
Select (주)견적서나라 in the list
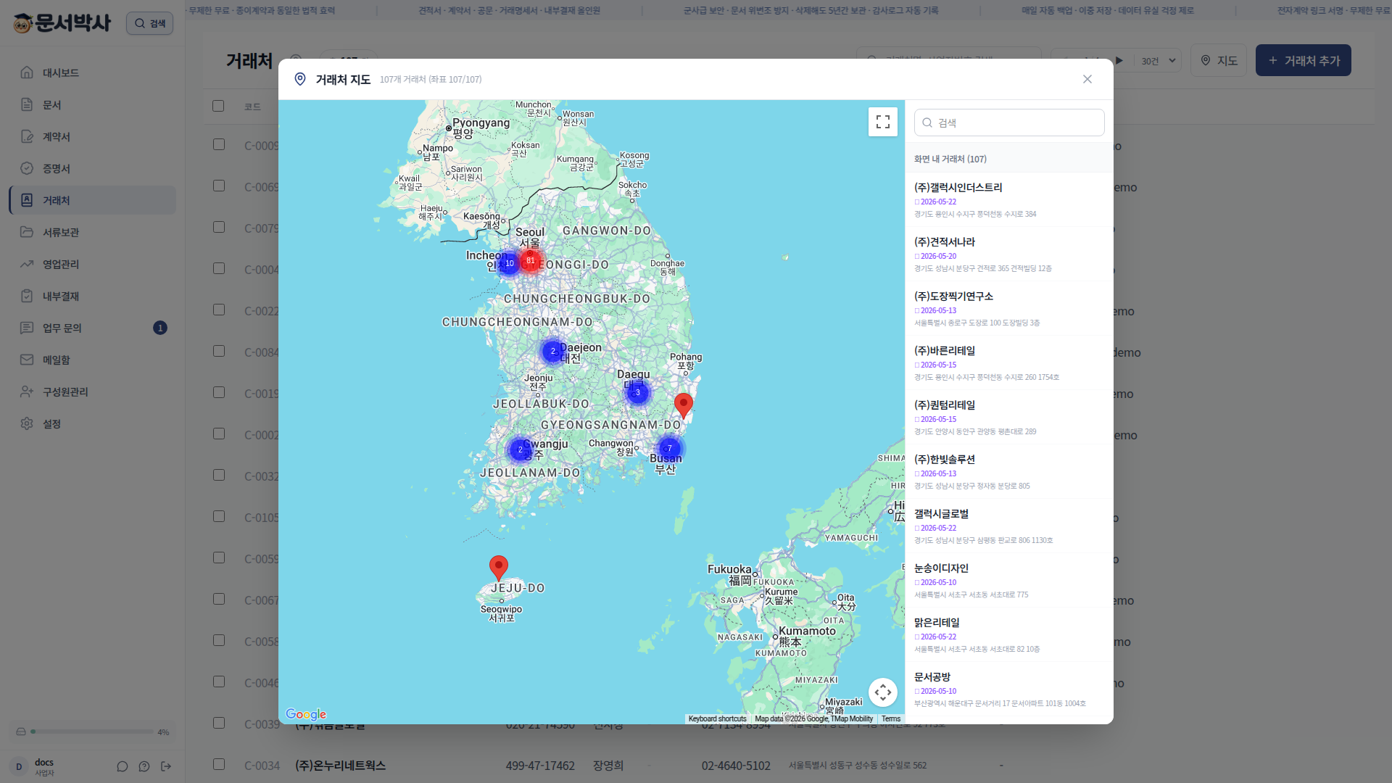coord(1009,254)
